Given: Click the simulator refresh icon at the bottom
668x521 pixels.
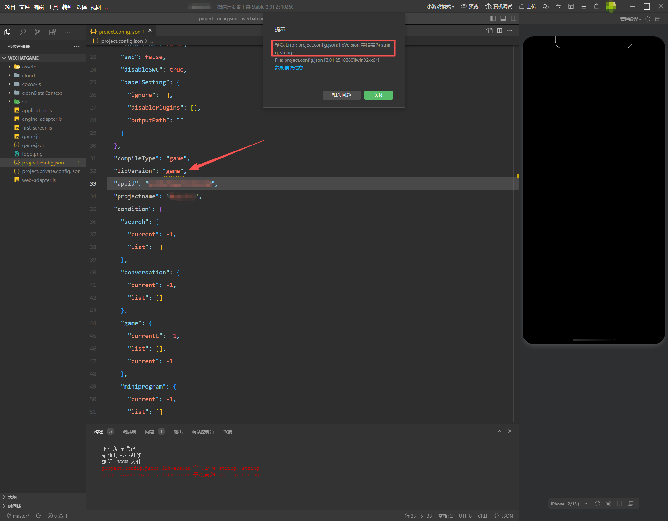Looking at the screenshot, I should [x=597, y=504].
